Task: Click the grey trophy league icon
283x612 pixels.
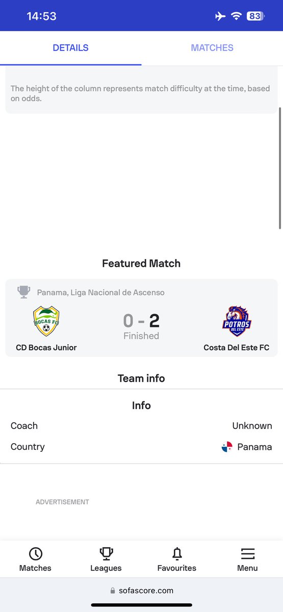Action: (x=23, y=292)
